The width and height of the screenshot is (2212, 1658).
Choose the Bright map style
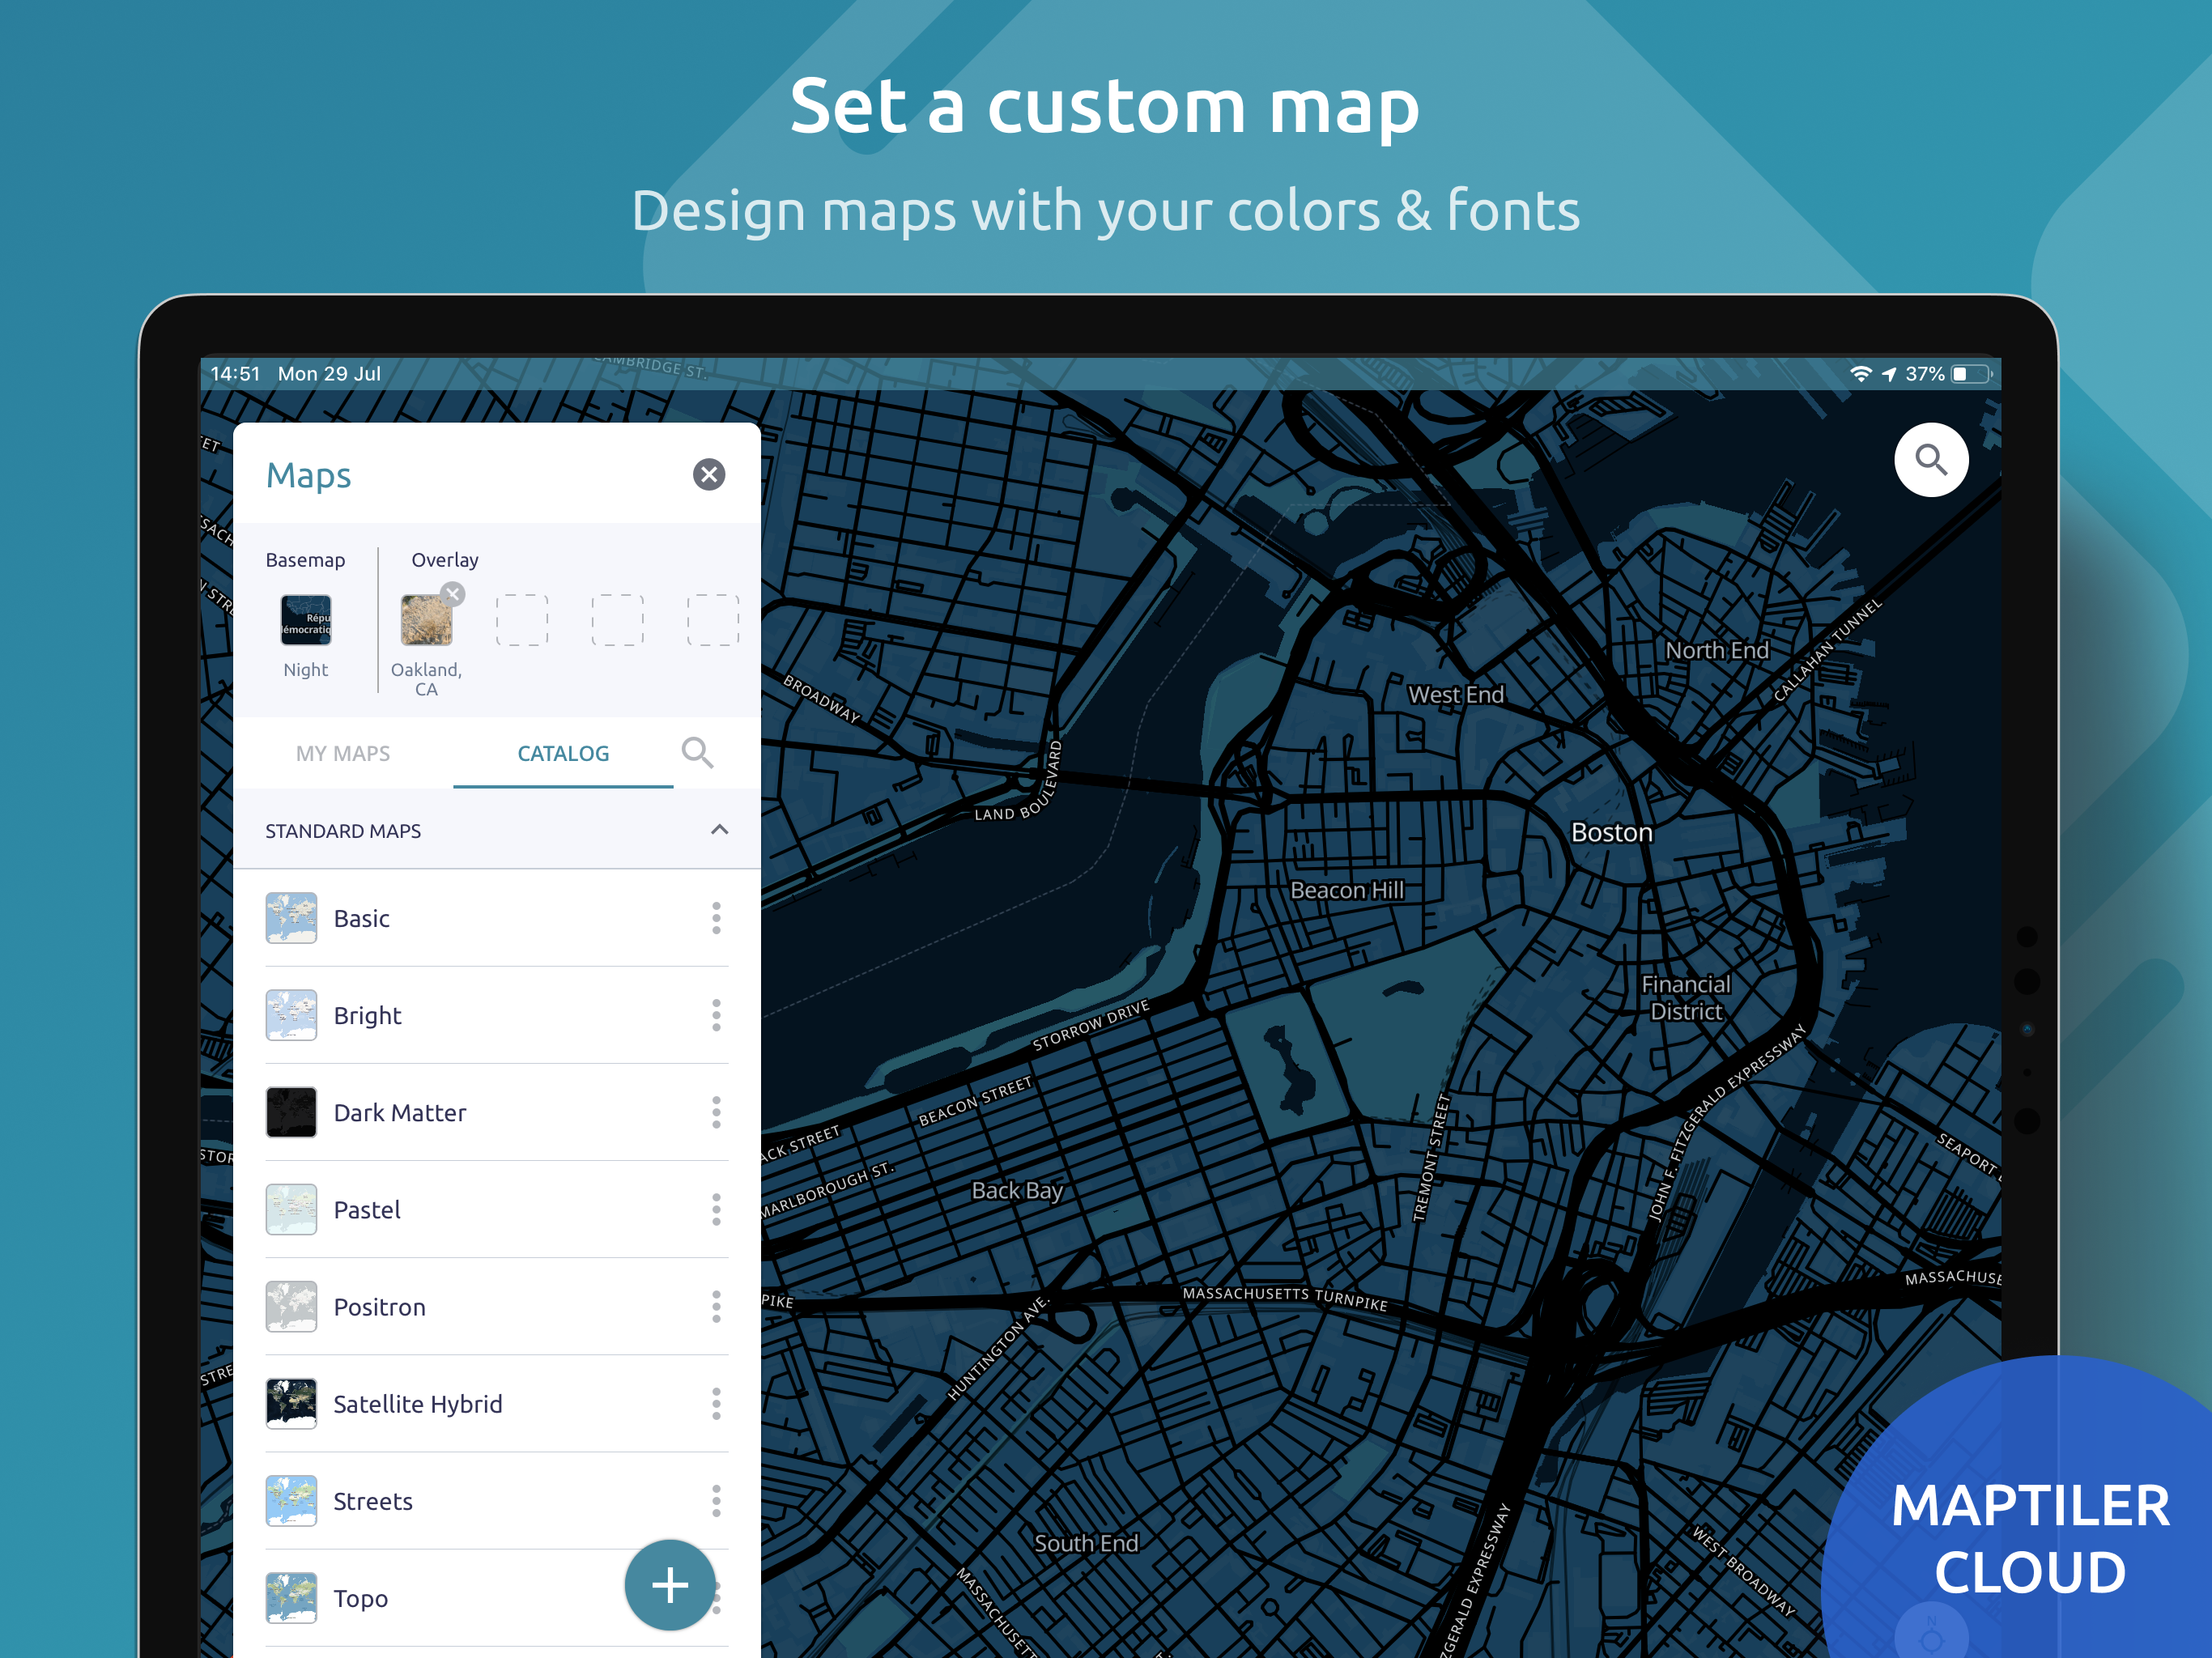tap(367, 1015)
